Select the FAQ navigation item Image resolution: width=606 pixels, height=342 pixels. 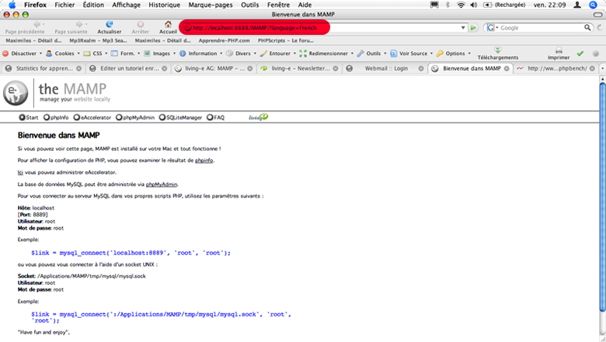point(216,117)
